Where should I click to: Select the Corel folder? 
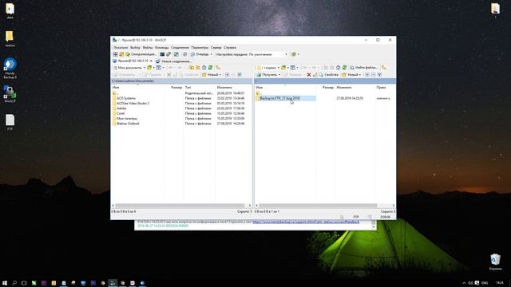tap(121, 113)
